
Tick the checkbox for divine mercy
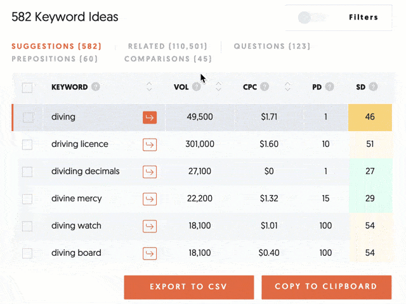(x=27, y=199)
